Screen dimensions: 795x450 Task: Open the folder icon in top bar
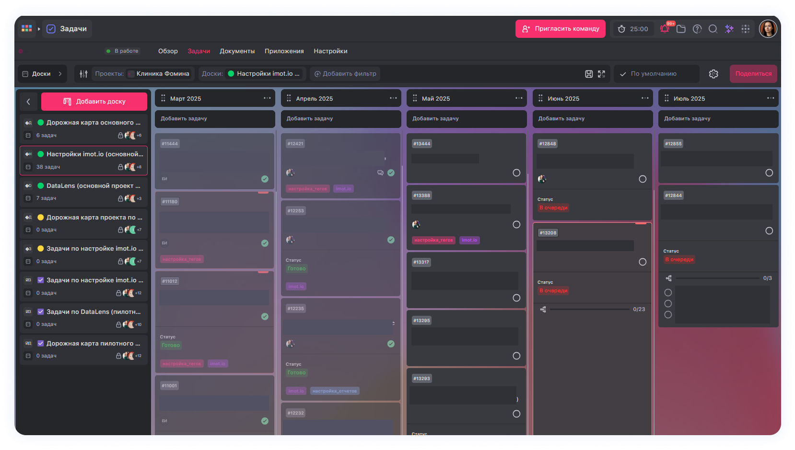point(681,29)
